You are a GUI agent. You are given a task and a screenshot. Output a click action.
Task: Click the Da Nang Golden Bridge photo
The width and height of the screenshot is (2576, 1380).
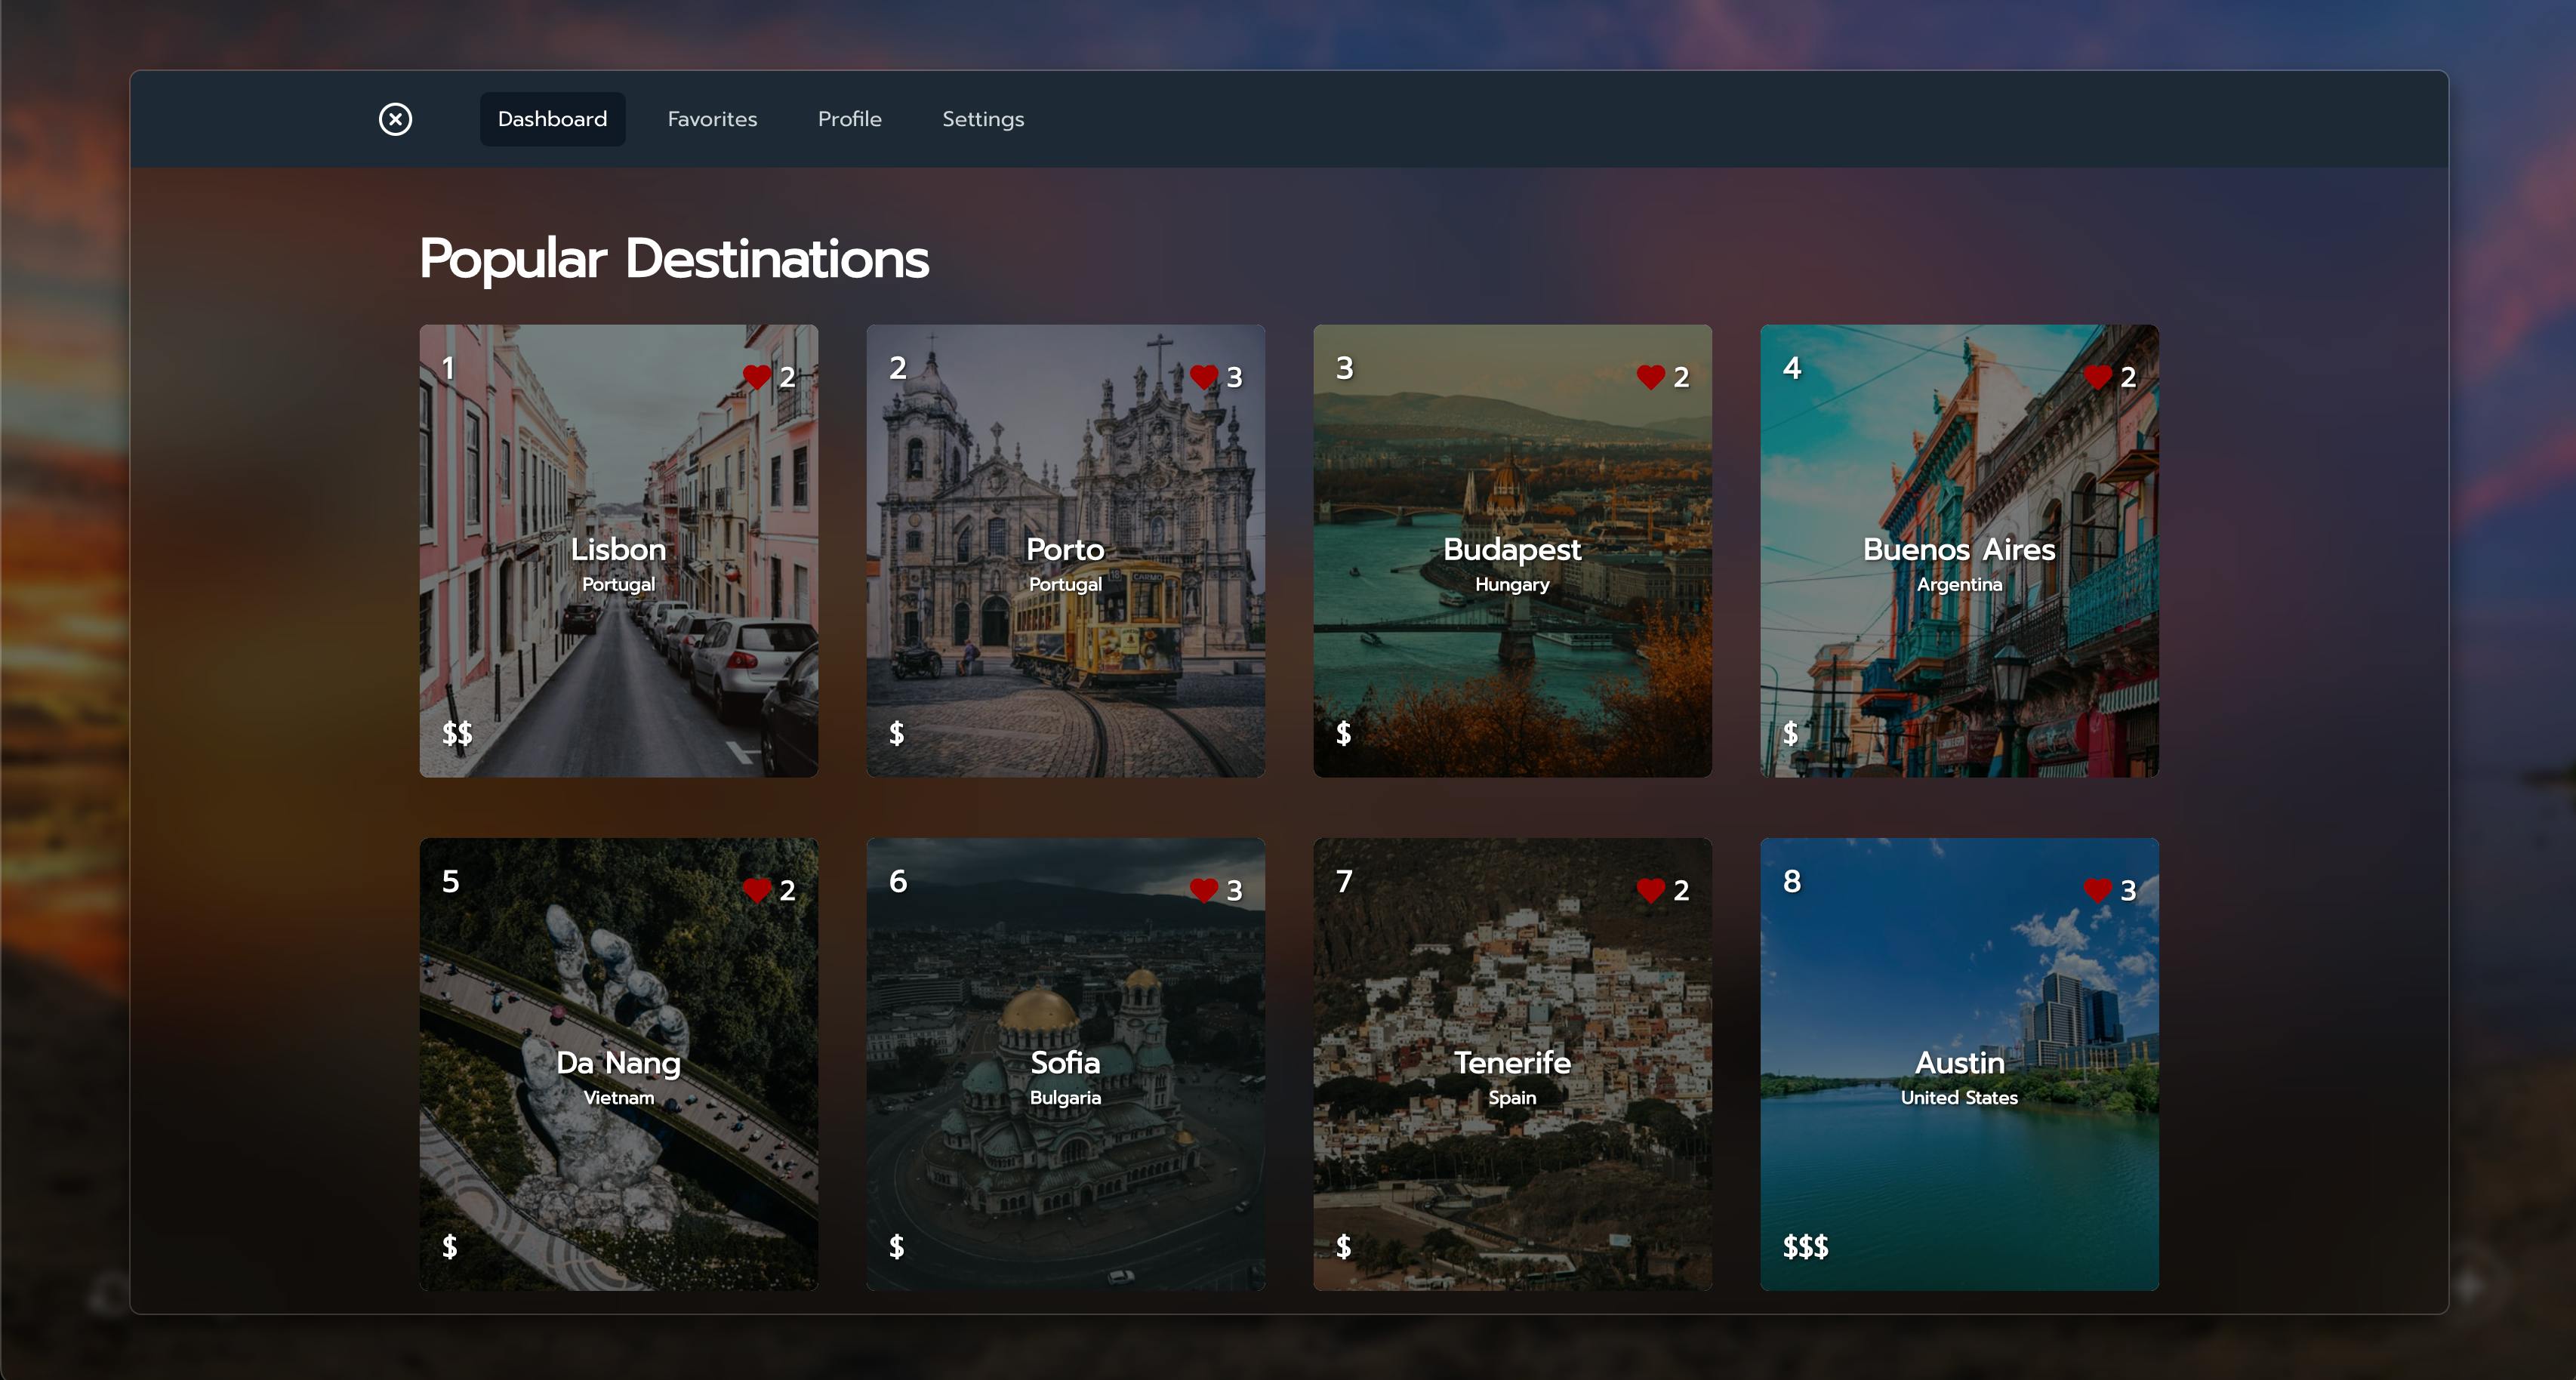point(618,1064)
